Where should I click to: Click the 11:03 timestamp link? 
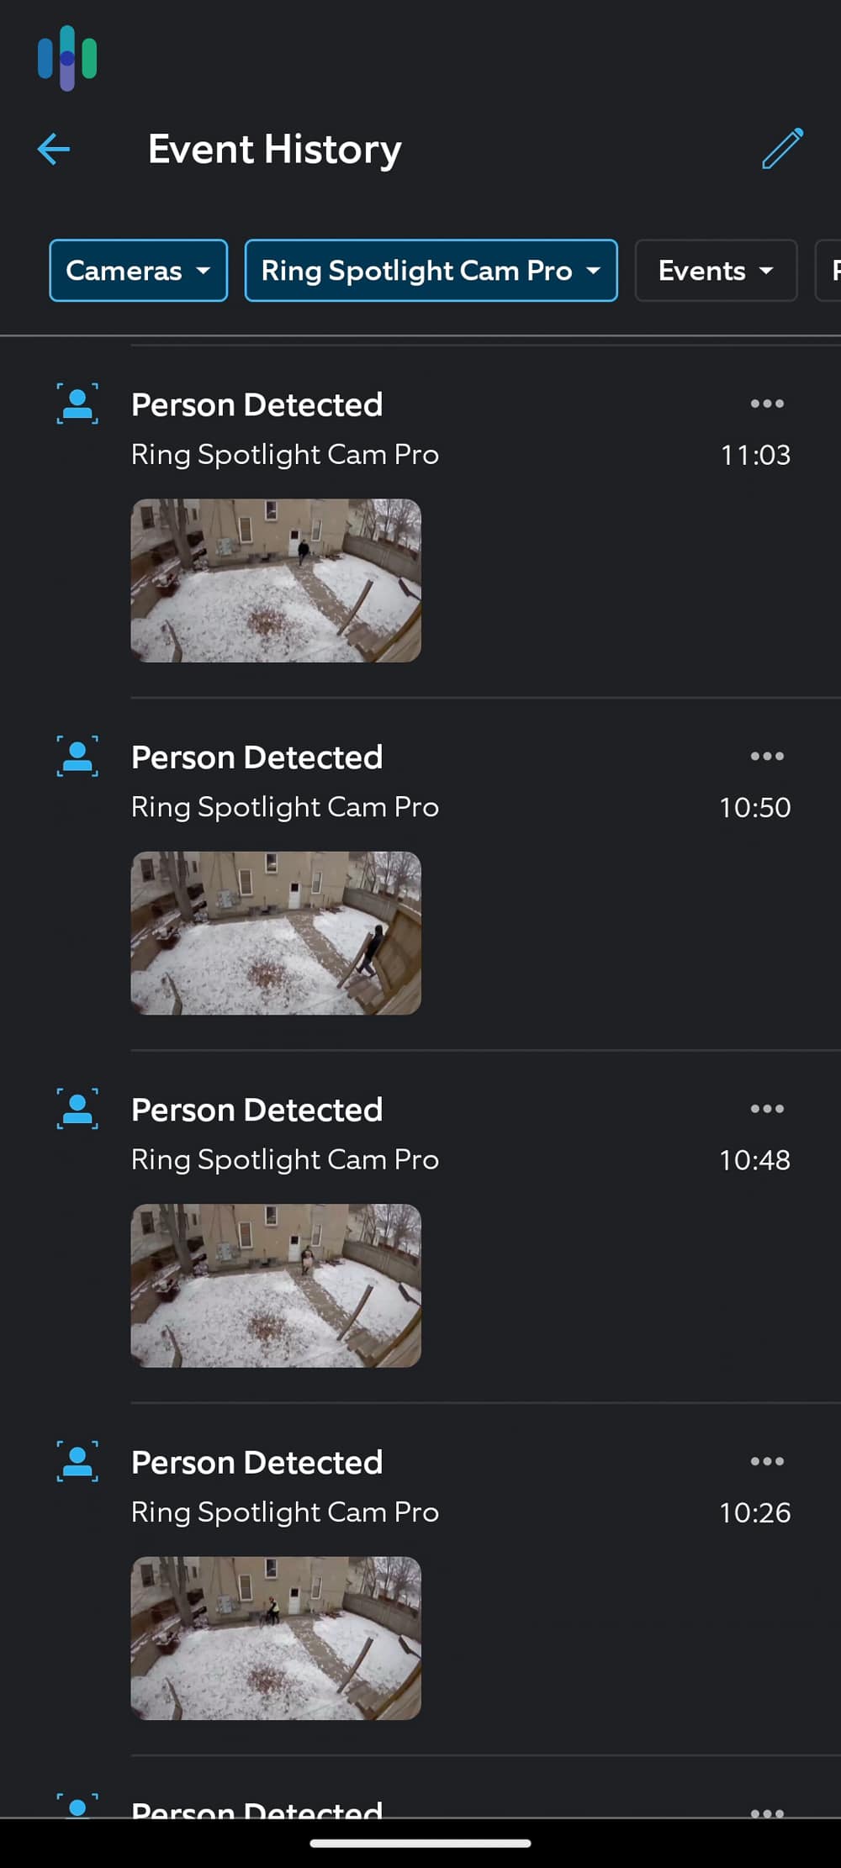click(755, 454)
